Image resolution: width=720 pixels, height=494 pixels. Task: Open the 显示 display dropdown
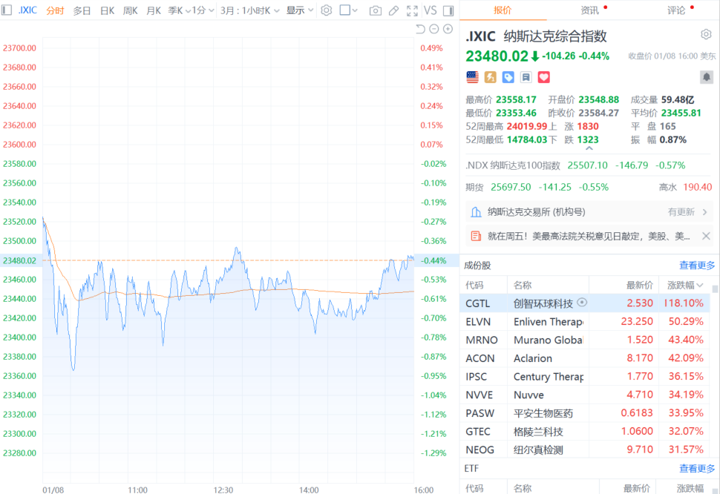(x=300, y=10)
